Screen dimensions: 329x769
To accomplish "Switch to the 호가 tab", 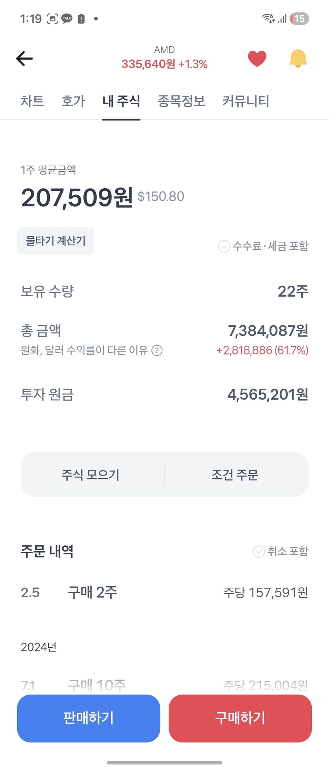I will (x=73, y=101).
